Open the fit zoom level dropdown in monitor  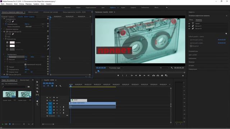click(x=116, y=68)
